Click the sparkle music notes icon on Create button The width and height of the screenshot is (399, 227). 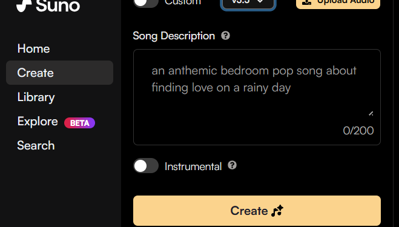click(277, 211)
